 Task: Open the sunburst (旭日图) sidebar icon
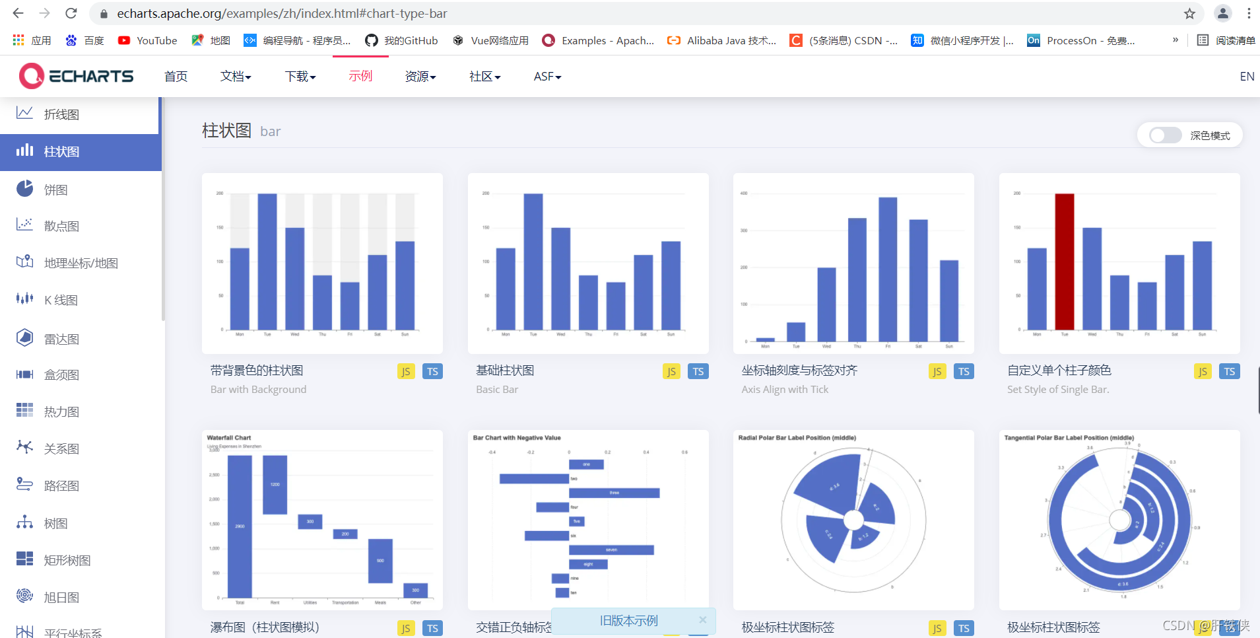tap(24, 596)
